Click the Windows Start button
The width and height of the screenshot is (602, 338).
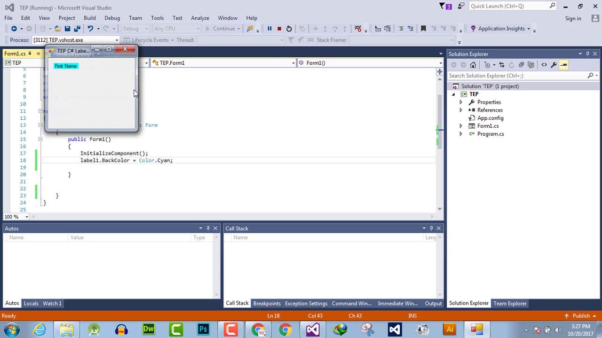[x=11, y=330]
